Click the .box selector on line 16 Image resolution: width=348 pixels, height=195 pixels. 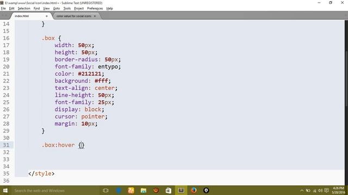pyautogui.click(x=48, y=38)
